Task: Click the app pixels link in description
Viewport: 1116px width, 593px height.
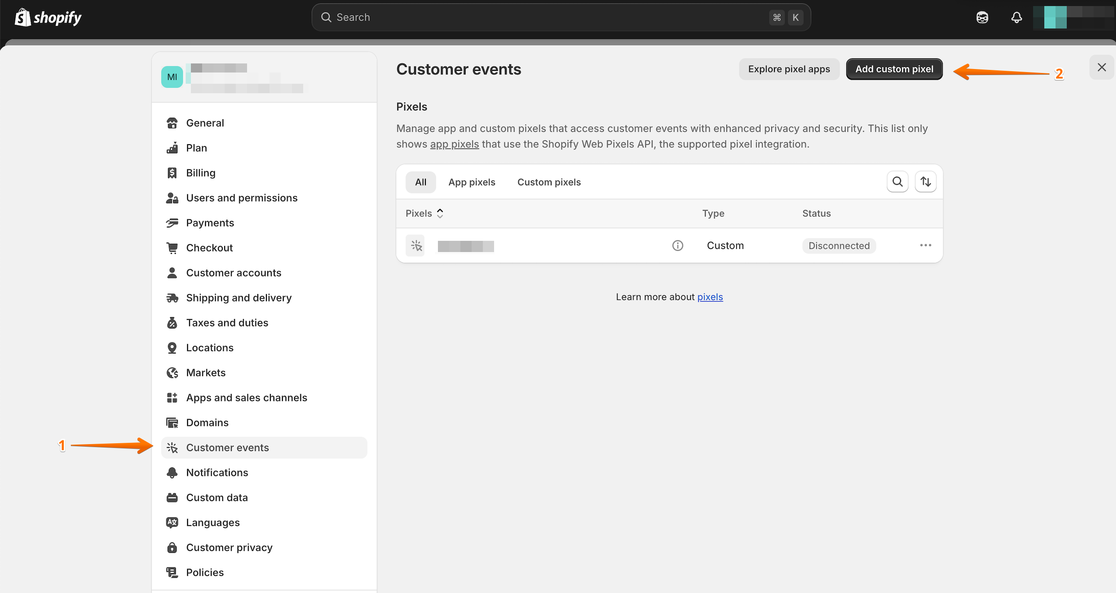Action: point(454,144)
